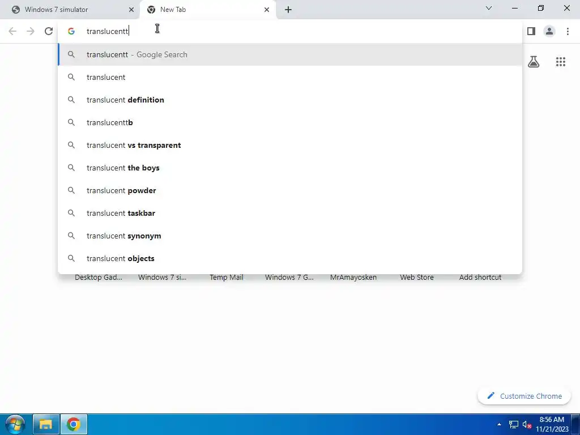Open File Explorer from the taskbar
The image size is (580, 435).
click(45, 424)
